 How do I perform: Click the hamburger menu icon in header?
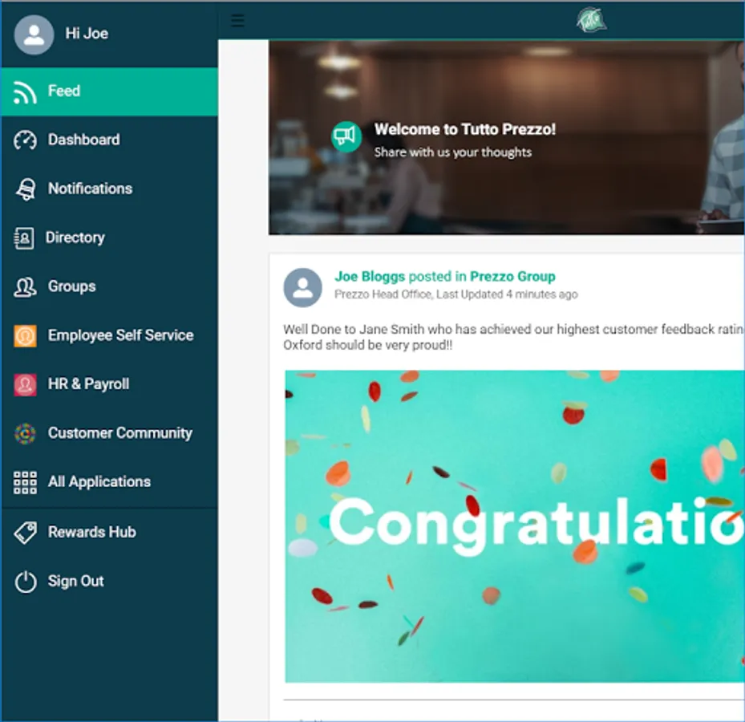[237, 20]
